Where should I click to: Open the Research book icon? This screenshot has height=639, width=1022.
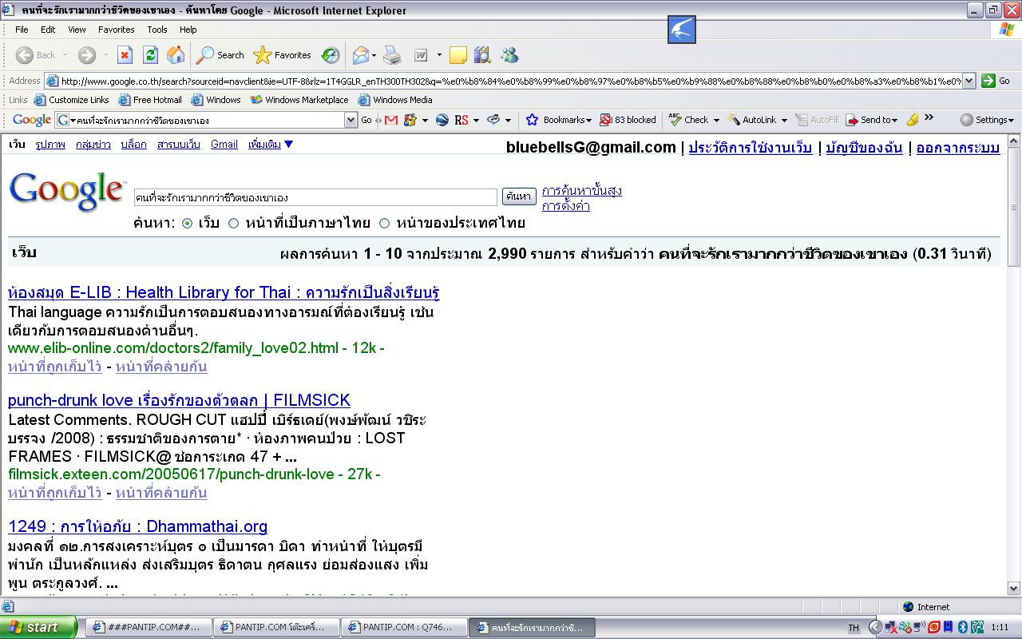click(482, 55)
